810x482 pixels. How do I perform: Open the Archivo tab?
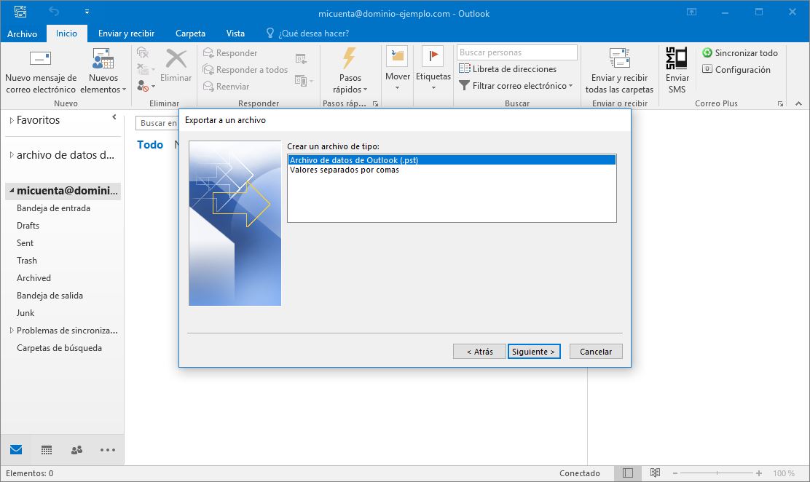(x=22, y=33)
